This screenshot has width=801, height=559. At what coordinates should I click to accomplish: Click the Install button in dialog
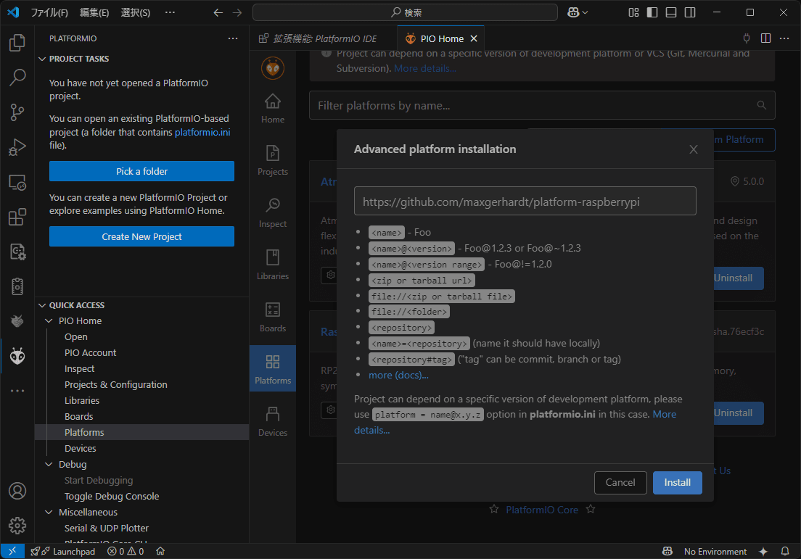point(678,482)
